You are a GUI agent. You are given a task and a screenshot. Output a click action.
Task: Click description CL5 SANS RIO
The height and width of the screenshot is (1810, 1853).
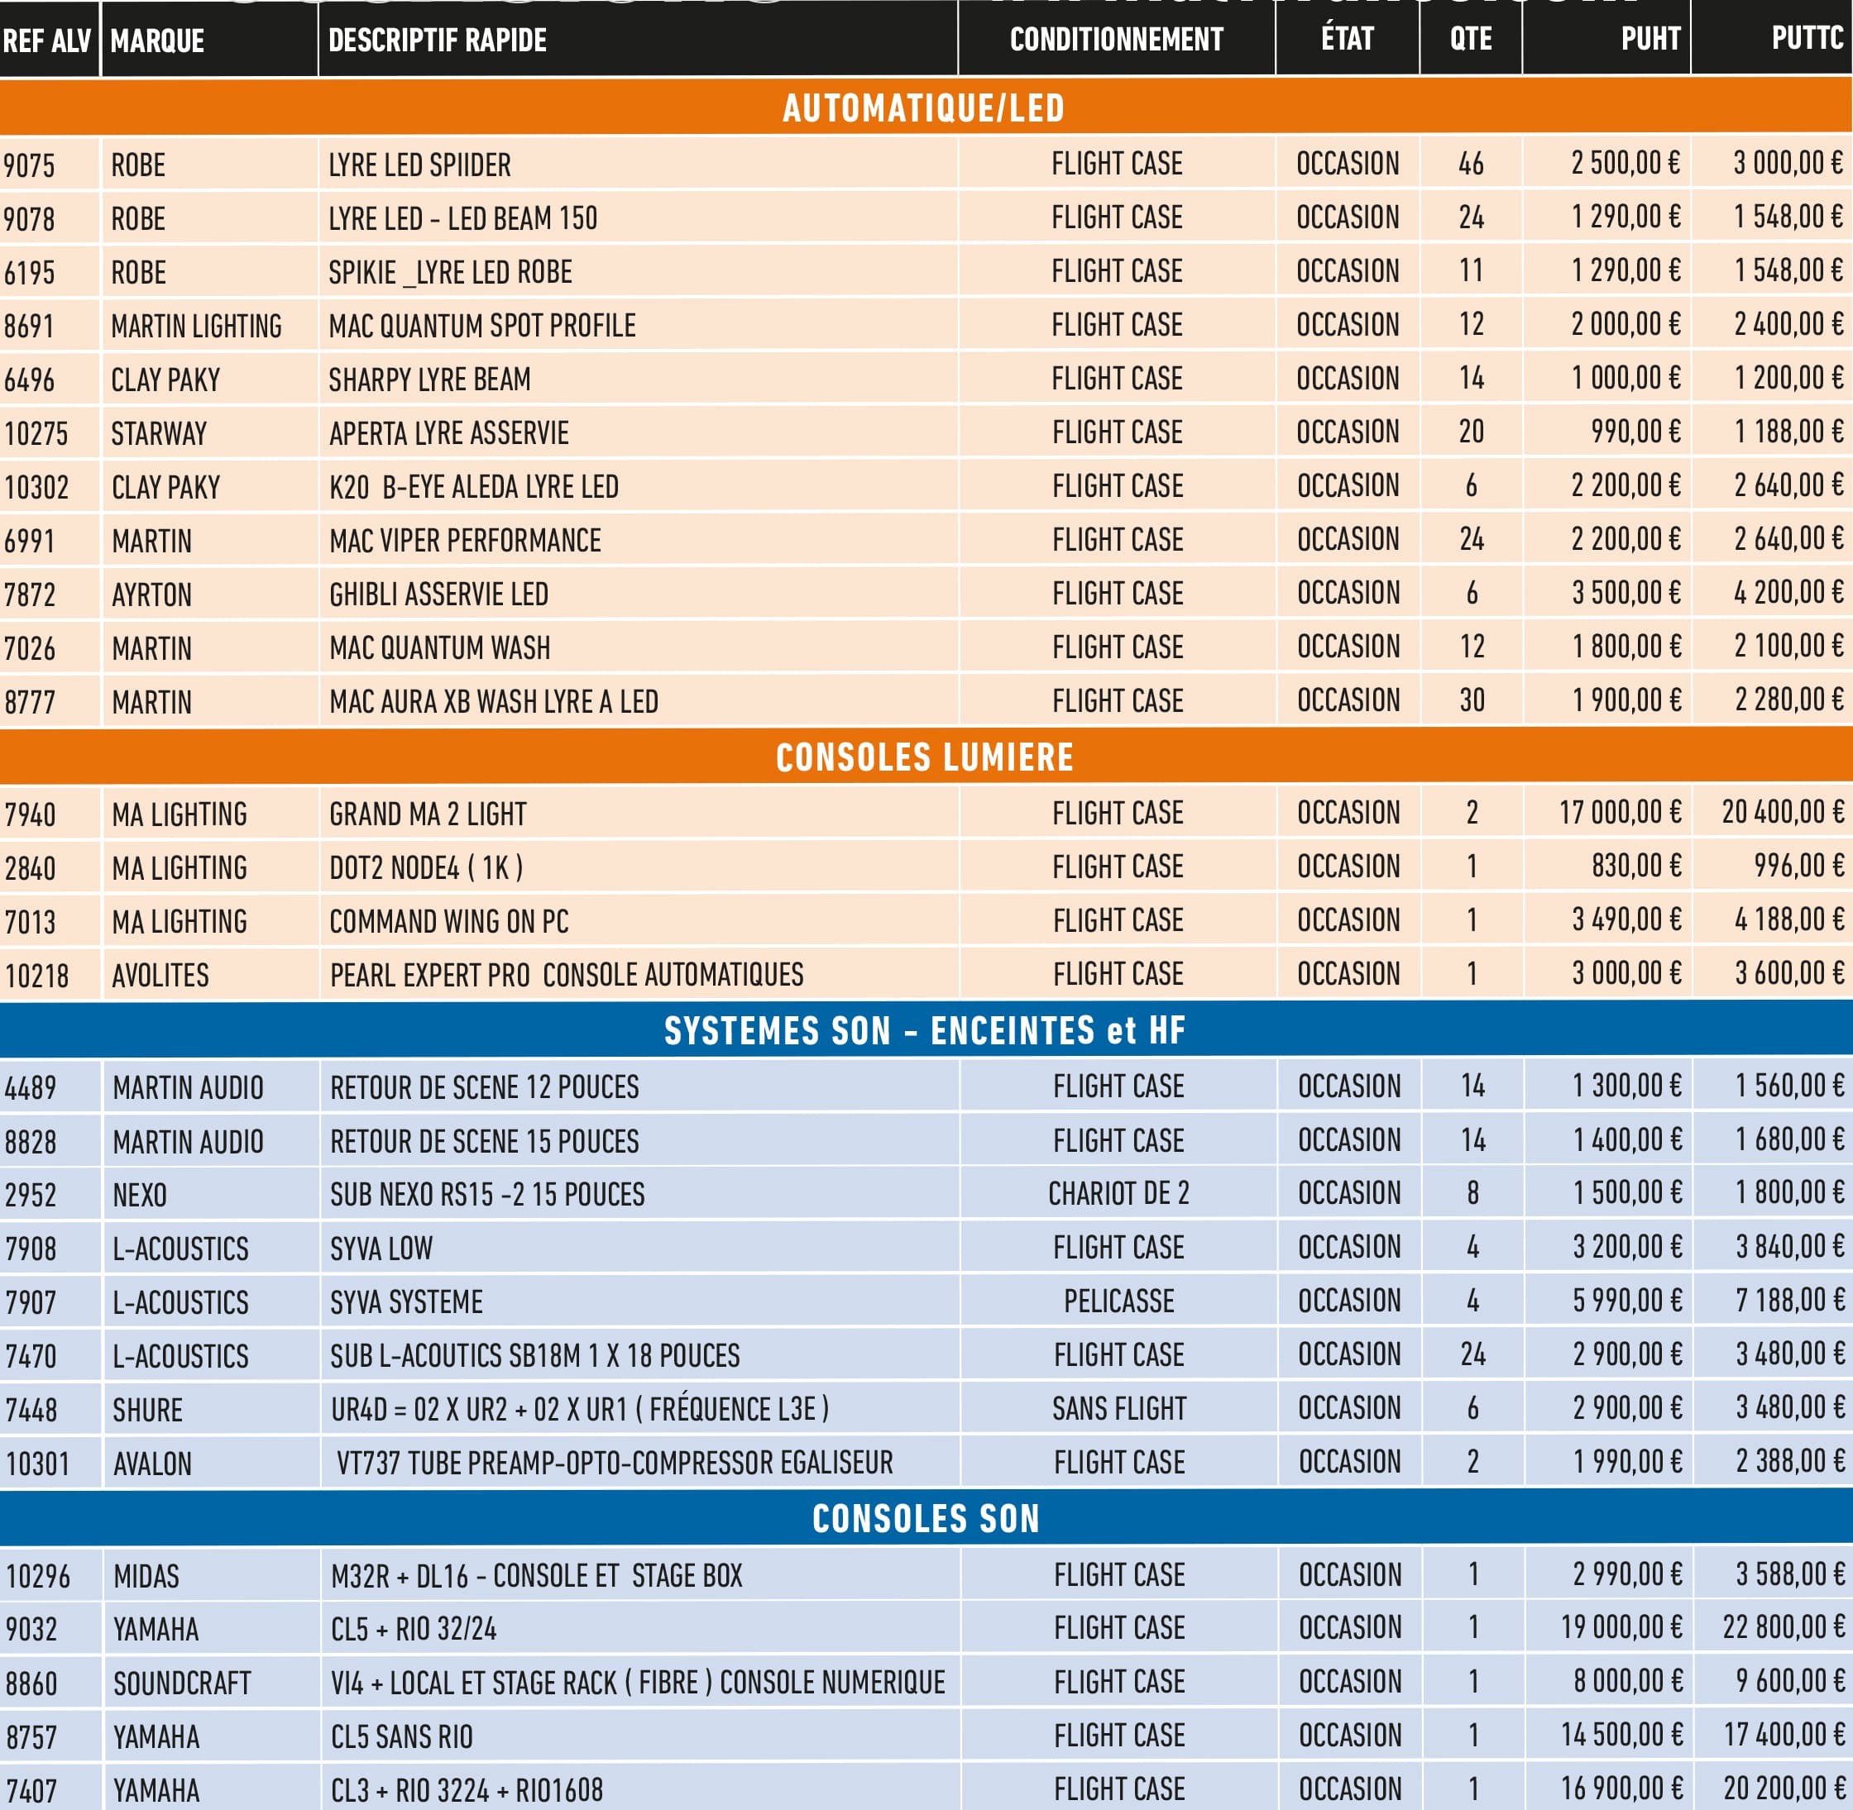[x=402, y=1736]
